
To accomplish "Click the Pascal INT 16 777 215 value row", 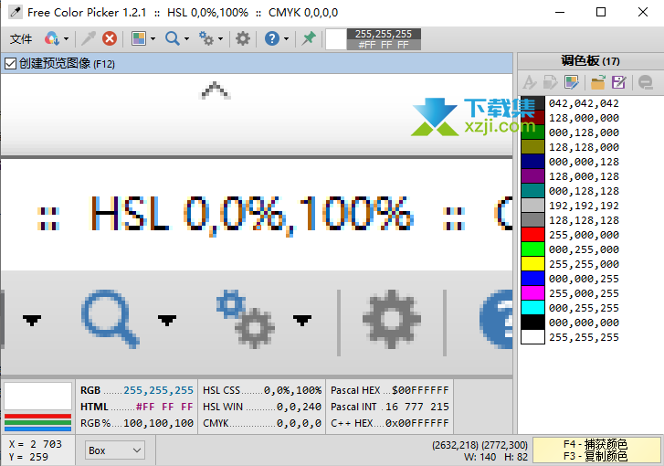I will pos(390,407).
